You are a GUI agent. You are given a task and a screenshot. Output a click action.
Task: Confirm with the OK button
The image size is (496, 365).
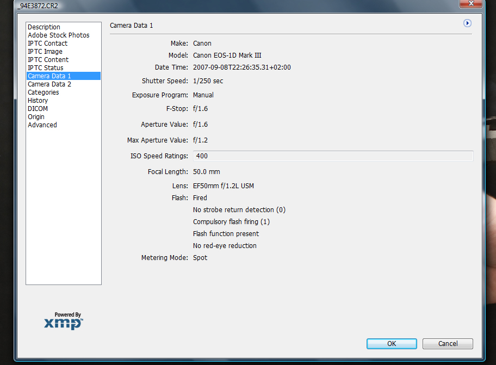(392, 344)
